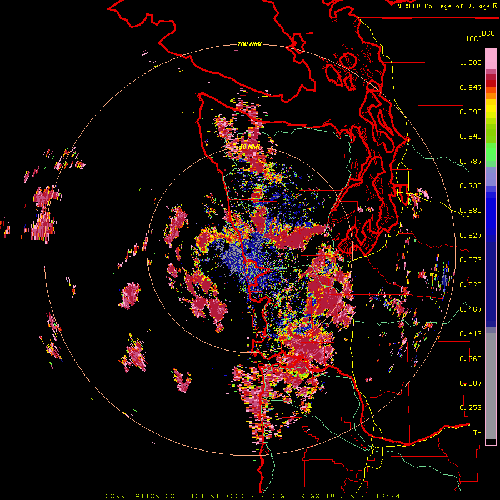Click the CORRELATION COEFFICIENT (CC) caption text
This screenshot has width=500, height=500.
(x=175, y=496)
